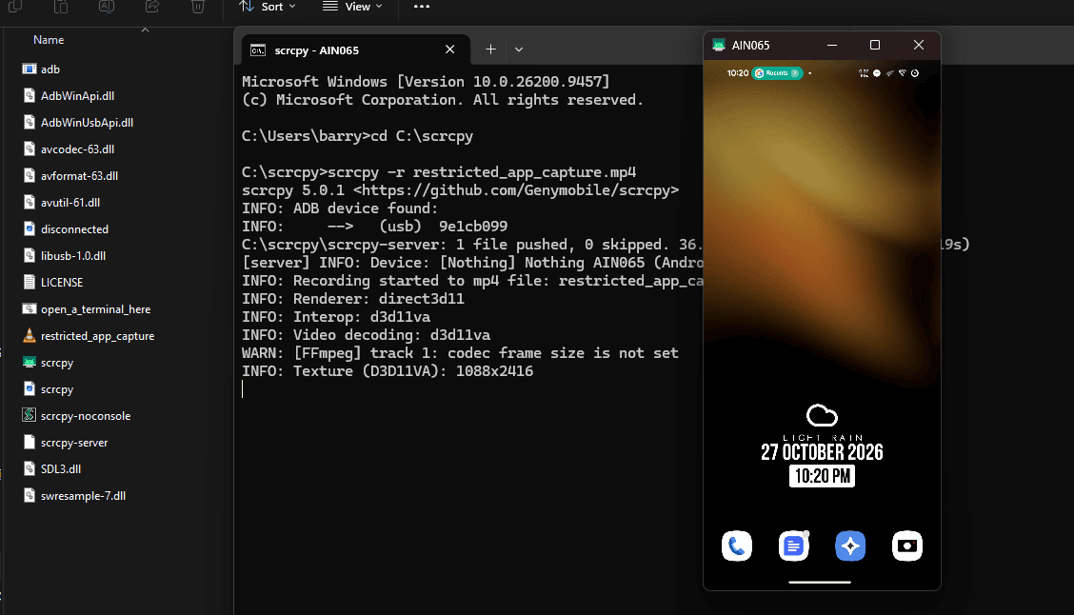
Task: Close the scrcpy - AIN065 terminal tab
Action: [450, 50]
